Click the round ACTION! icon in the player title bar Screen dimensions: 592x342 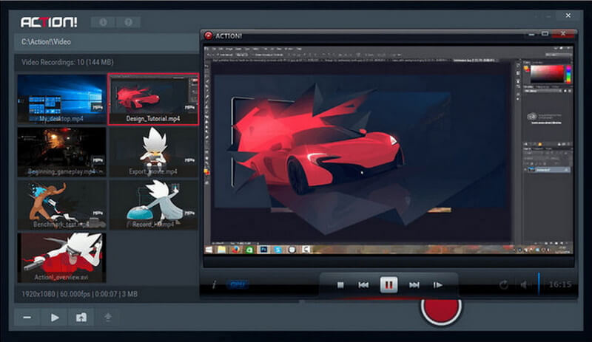click(x=208, y=35)
